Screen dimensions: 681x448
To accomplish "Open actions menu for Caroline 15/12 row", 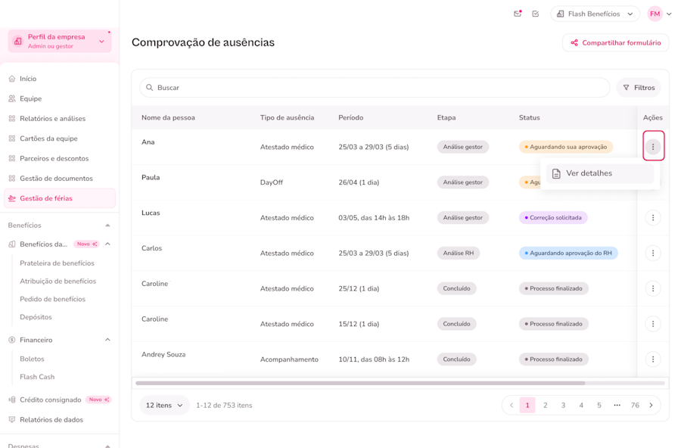I will click(x=653, y=324).
